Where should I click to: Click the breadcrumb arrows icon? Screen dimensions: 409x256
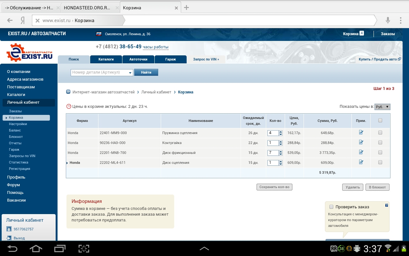68,92
